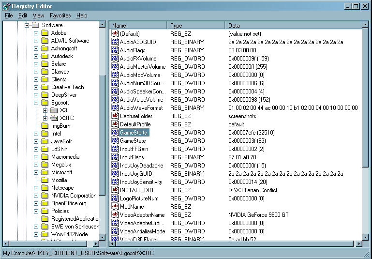Click the NVIDIA Corporation folder icon
372x259 pixels.
[x=45, y=196]
